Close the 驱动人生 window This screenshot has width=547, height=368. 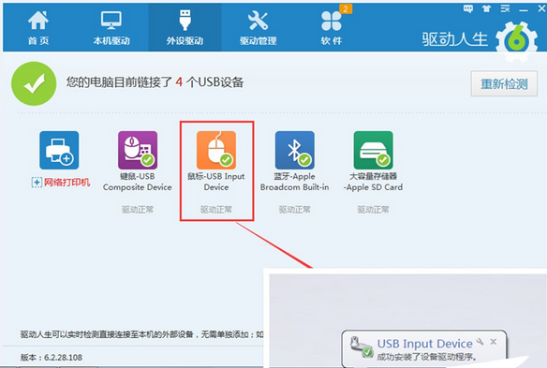coord(541,9)
